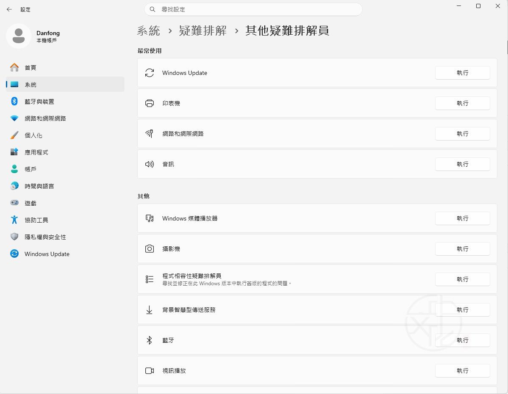Run the Windows Update troubleshooter
The width and height of the screenshot is (508, 394).
462,73
